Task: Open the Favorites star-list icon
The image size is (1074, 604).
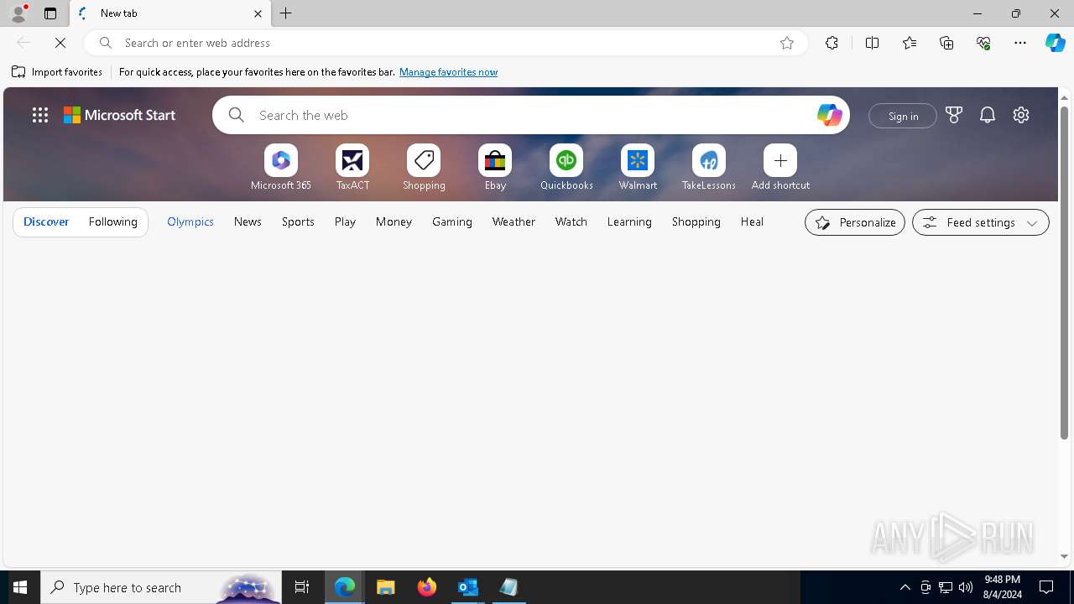Action: 910,43
